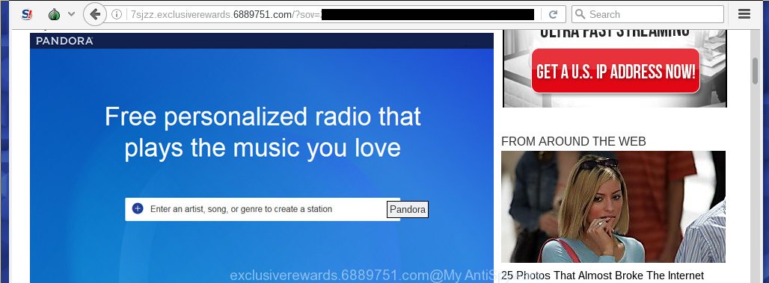
Task: Open the hamburger menu
Action: (744, 14)
